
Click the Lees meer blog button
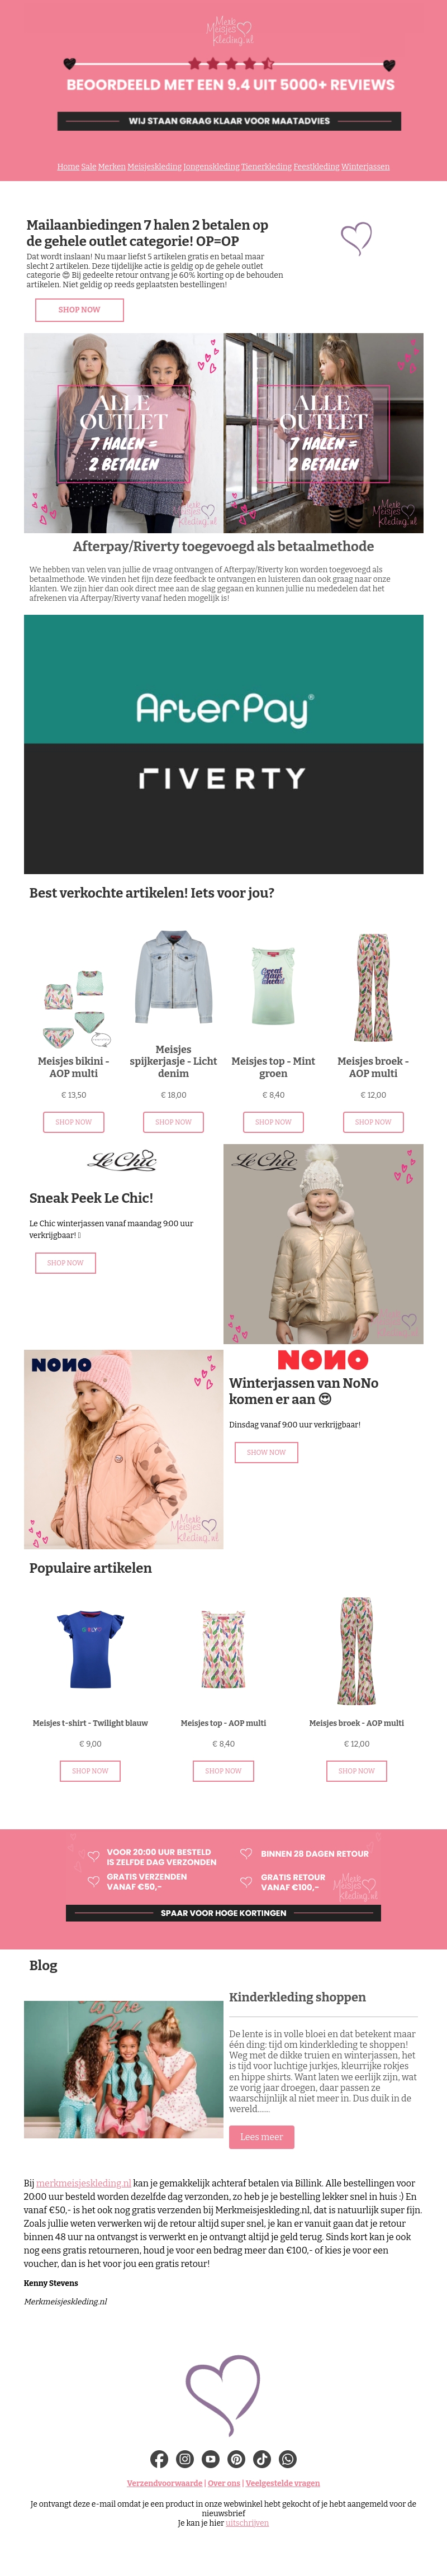pyautogui.click(x=261, y=2137)
